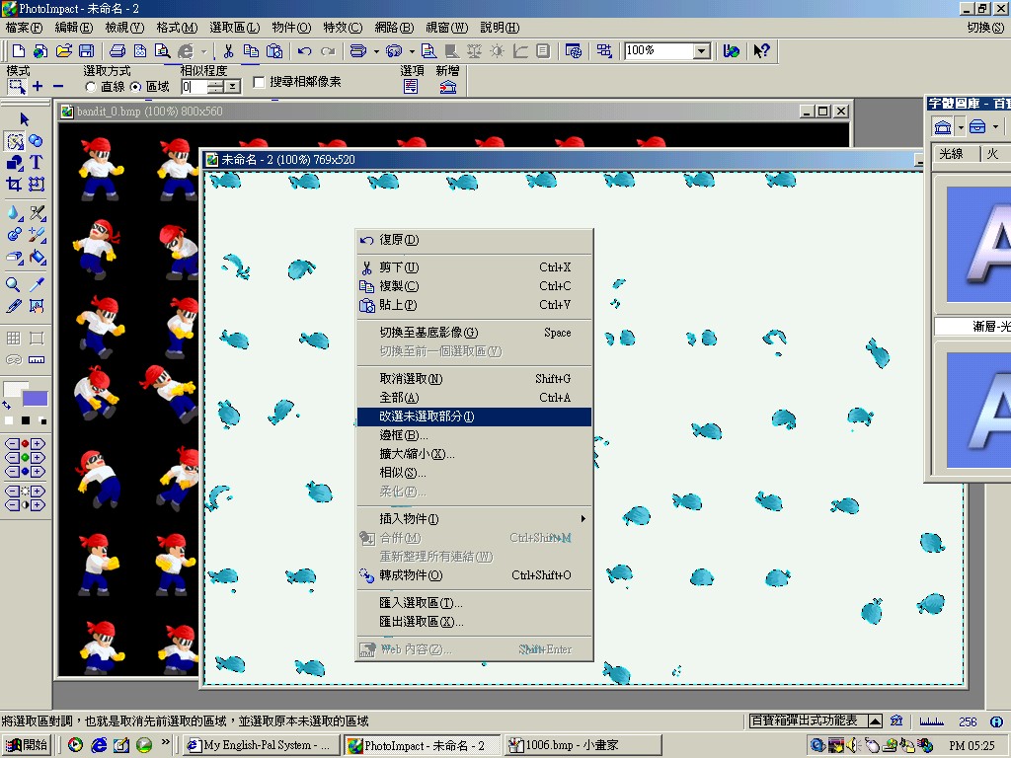Open 百寶箱彈出式功能表 arrow in status bar
The width and height of the screenshot is (1011, 758).
coord(875,720)
